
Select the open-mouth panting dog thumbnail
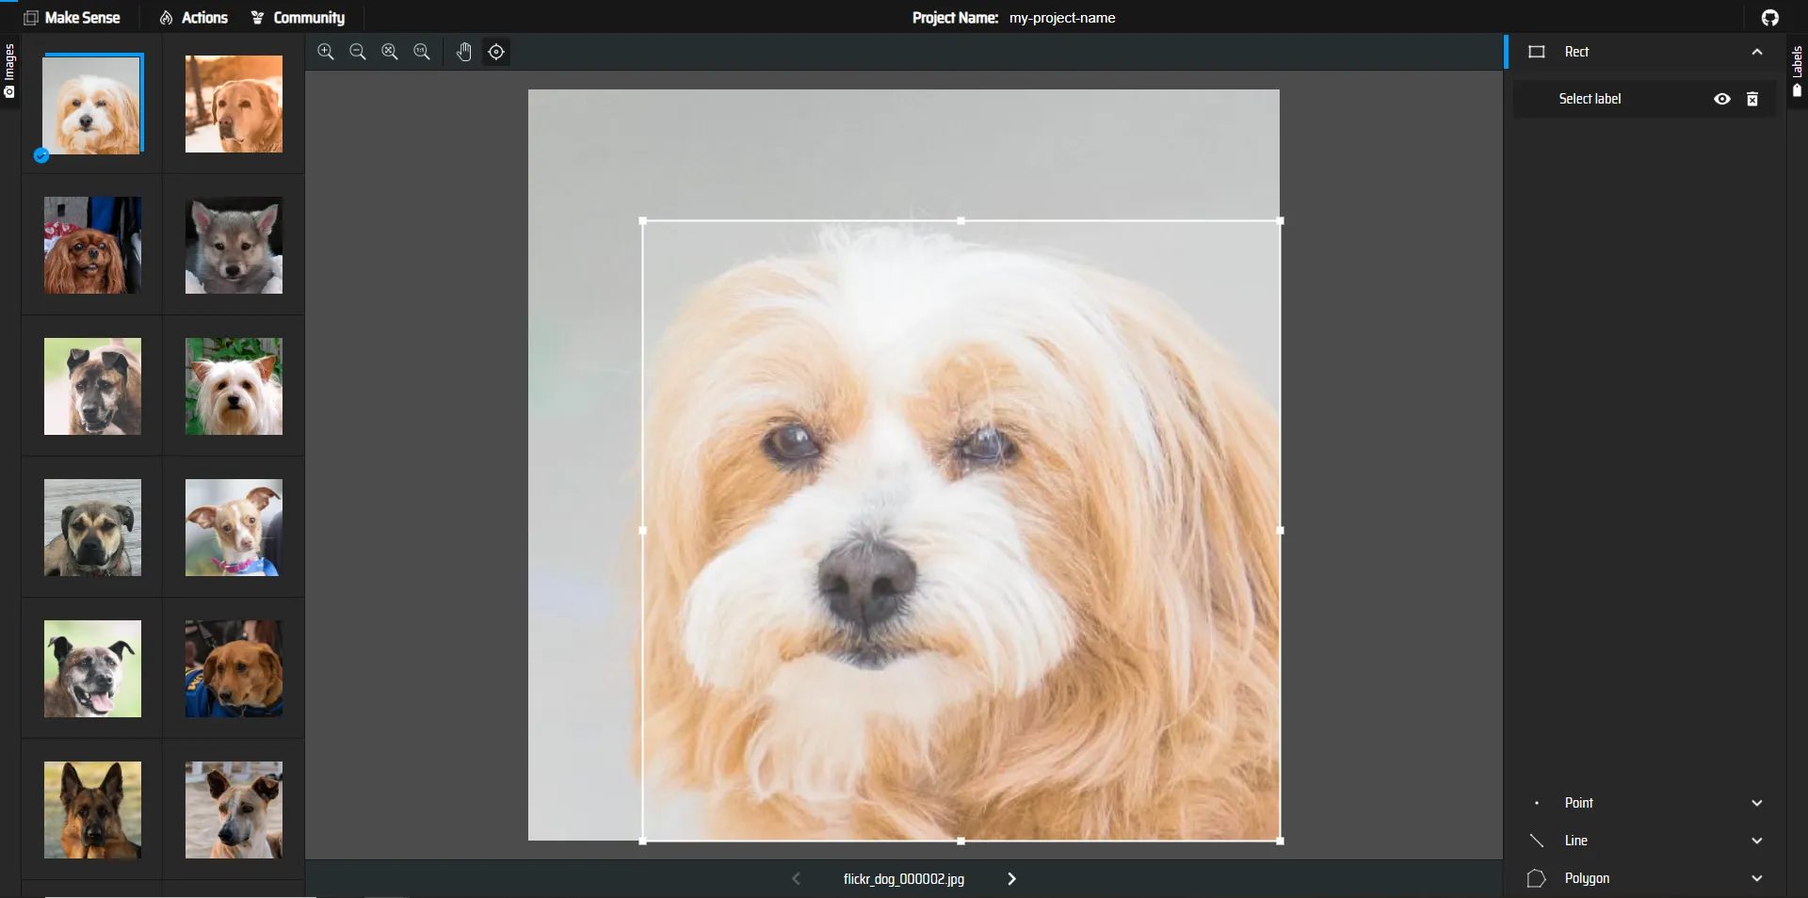[92, 668]
